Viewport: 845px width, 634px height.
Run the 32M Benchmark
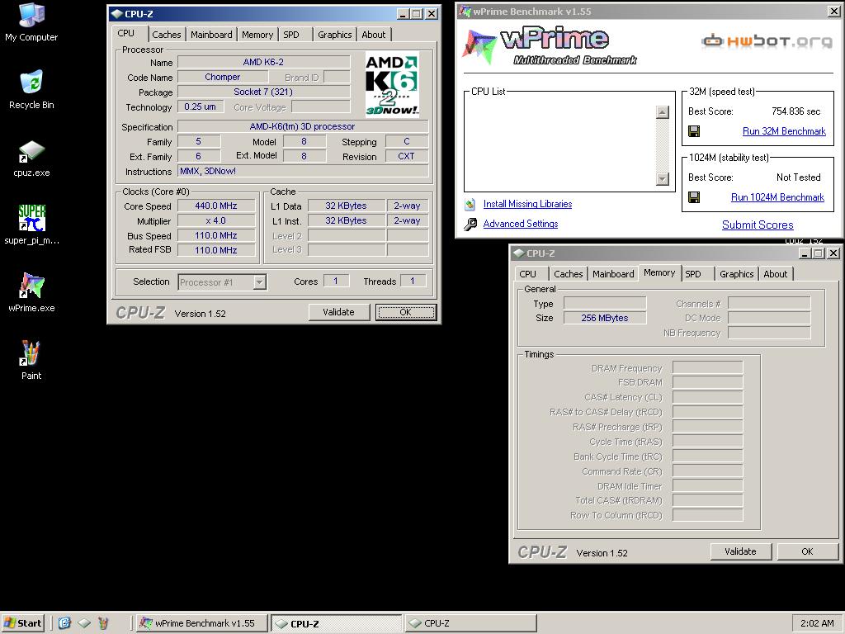click(x=784, y=131)
